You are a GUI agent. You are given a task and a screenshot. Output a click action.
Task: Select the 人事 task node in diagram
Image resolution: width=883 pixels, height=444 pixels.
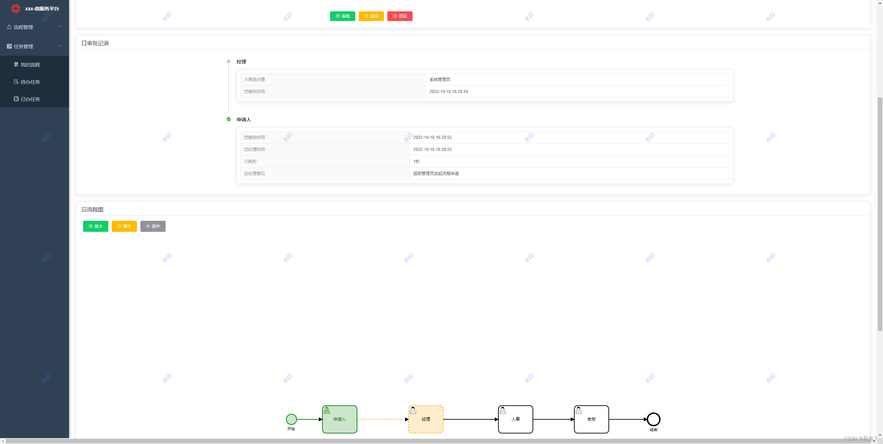click(x=516, y=419)
